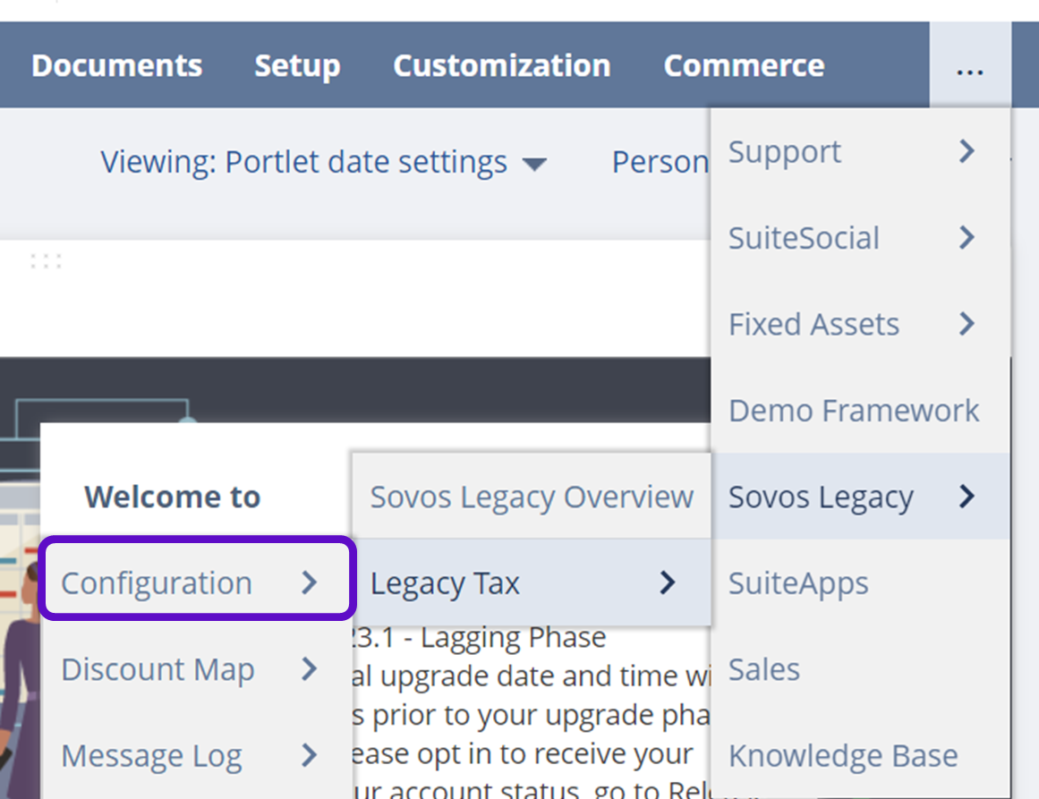Open the Message Log submenu entry
1039x799 pixels.
151,756
